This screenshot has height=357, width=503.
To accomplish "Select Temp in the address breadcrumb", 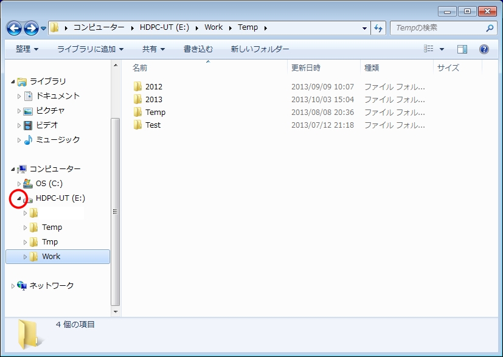I will (x=248, y=27).
